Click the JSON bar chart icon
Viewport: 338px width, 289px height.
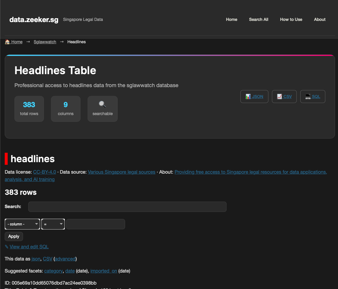point(248,97)
